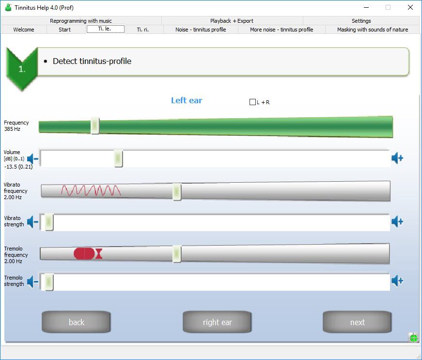Click the green crosshair icon in the corner
Image resolution: width=422 pixels, height=360 pixels.
click(x=413, y=338)
